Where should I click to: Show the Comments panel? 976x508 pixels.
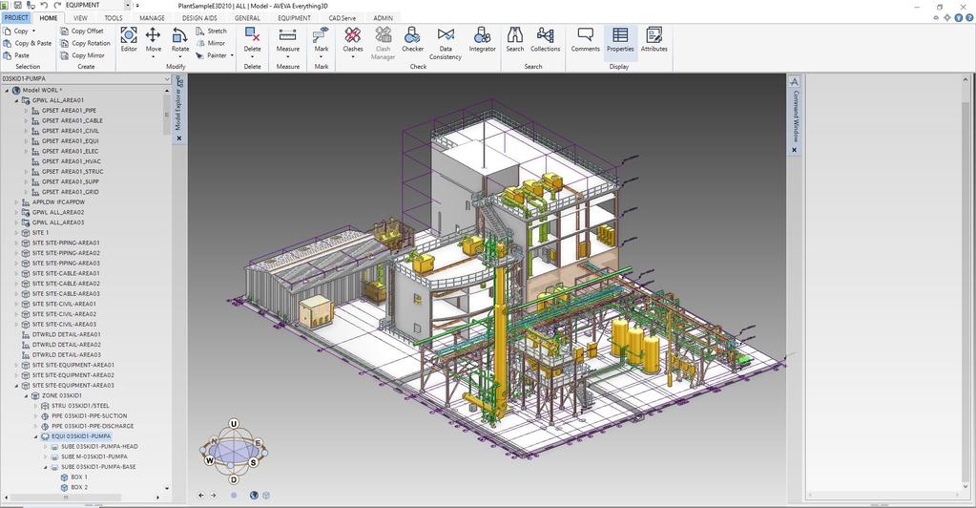click(585, 40)
